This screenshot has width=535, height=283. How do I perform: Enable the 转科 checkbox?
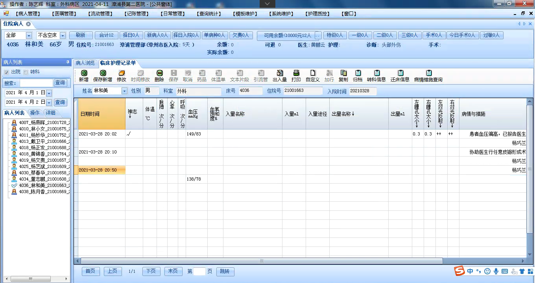(26, 72)
